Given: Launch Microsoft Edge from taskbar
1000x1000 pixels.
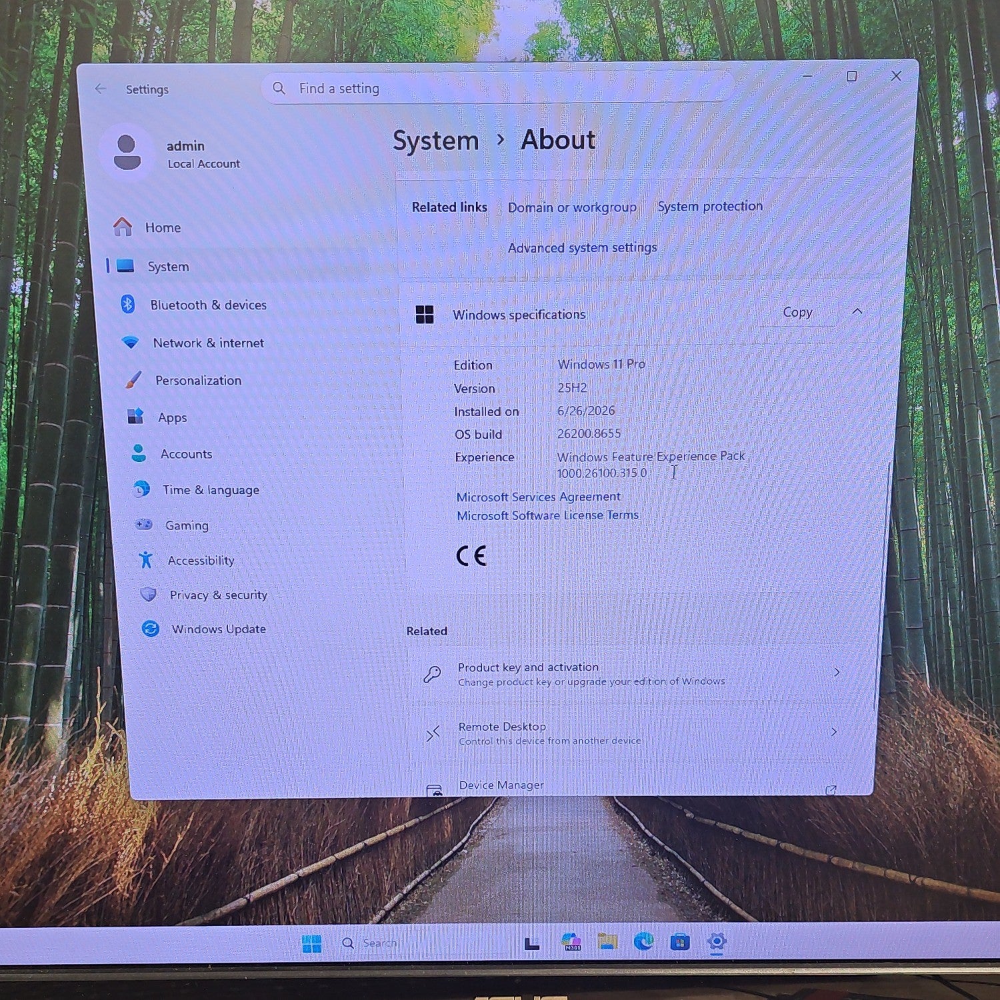Looking at the screenshot, I should coord(643,942).
